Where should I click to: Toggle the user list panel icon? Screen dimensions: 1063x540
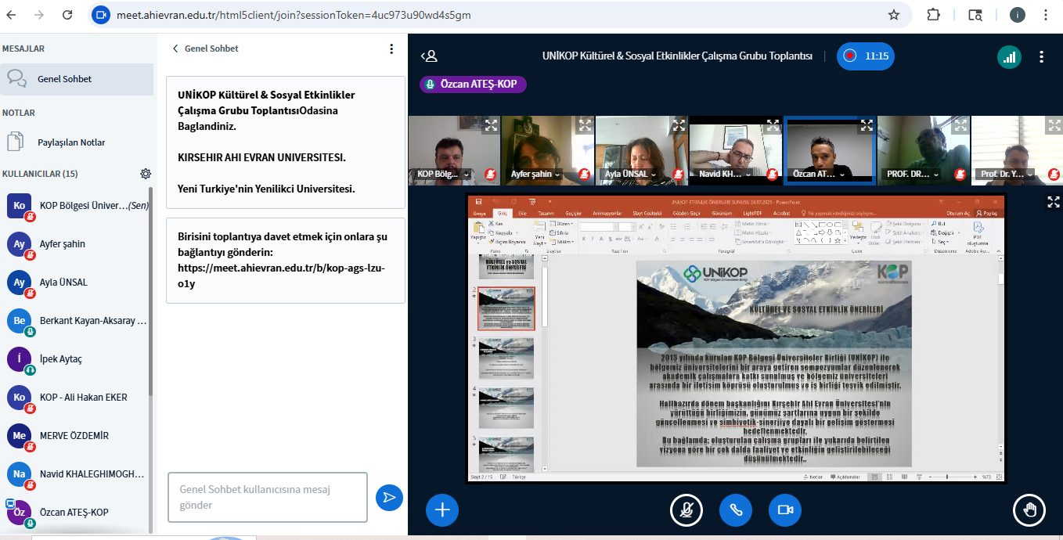click(x=429, y=56)
